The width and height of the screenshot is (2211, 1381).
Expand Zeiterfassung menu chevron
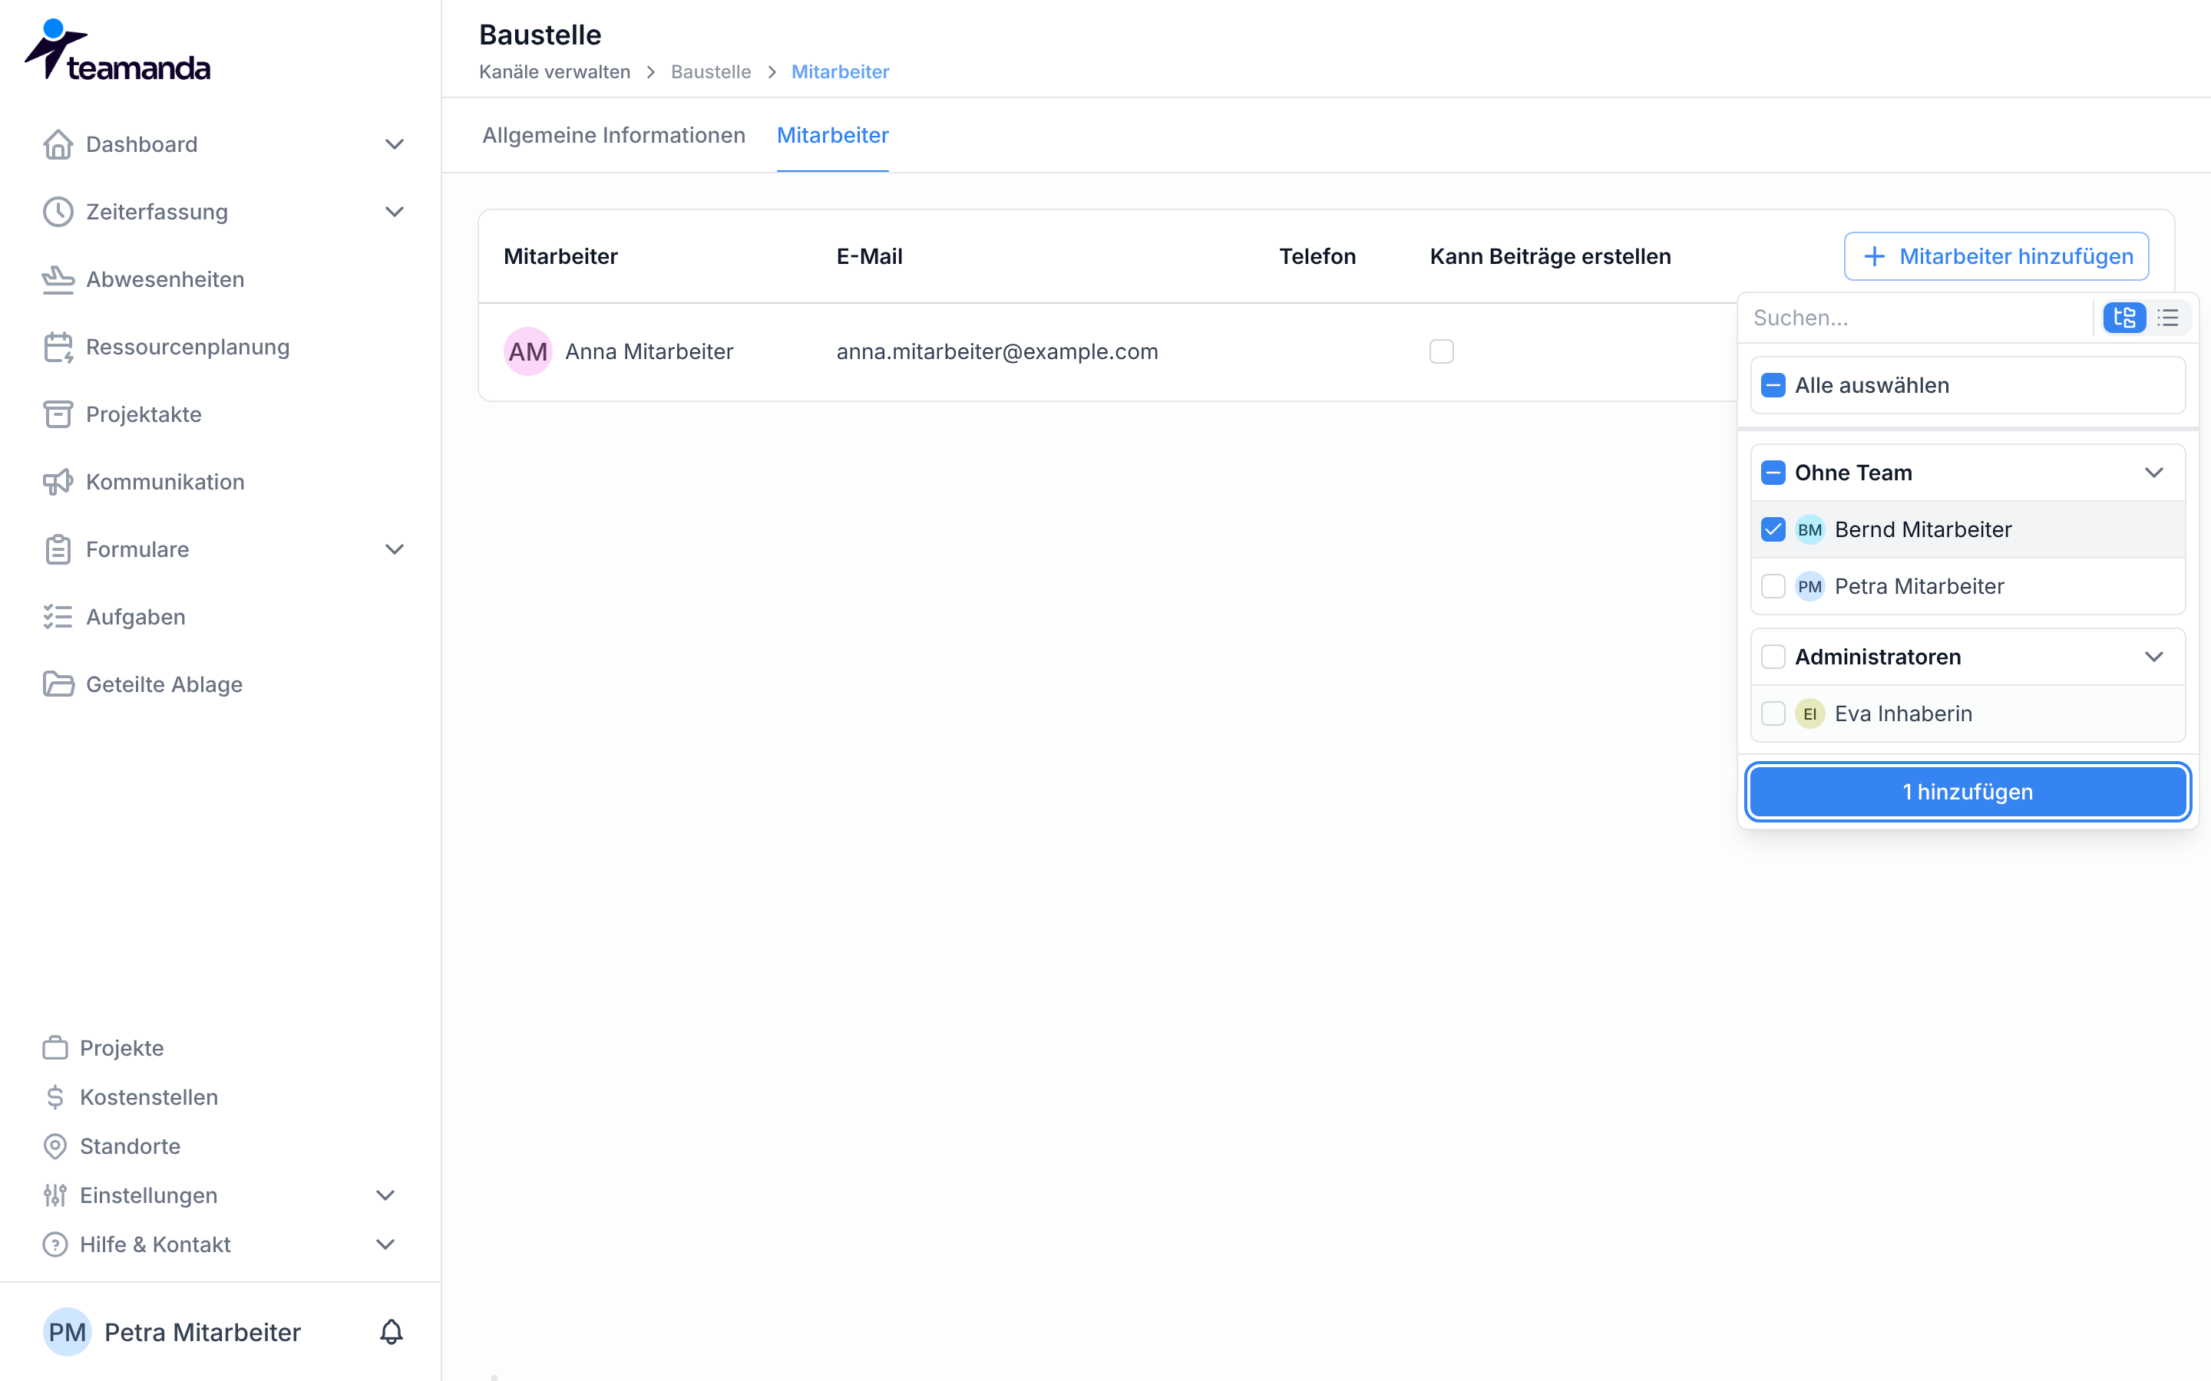pyautogui.click(x=395, y=212)
